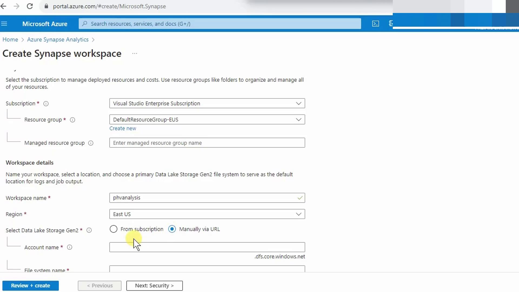The height and width of the screenshot is (292, 519).
Task: Open the ellipsis menu beside page title
Action: click(x=135, y=54)
